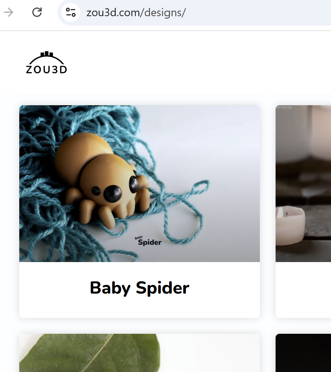Open the candle design thumbnail
Screen dimensions: 331x372
click(x=303, y=183)
